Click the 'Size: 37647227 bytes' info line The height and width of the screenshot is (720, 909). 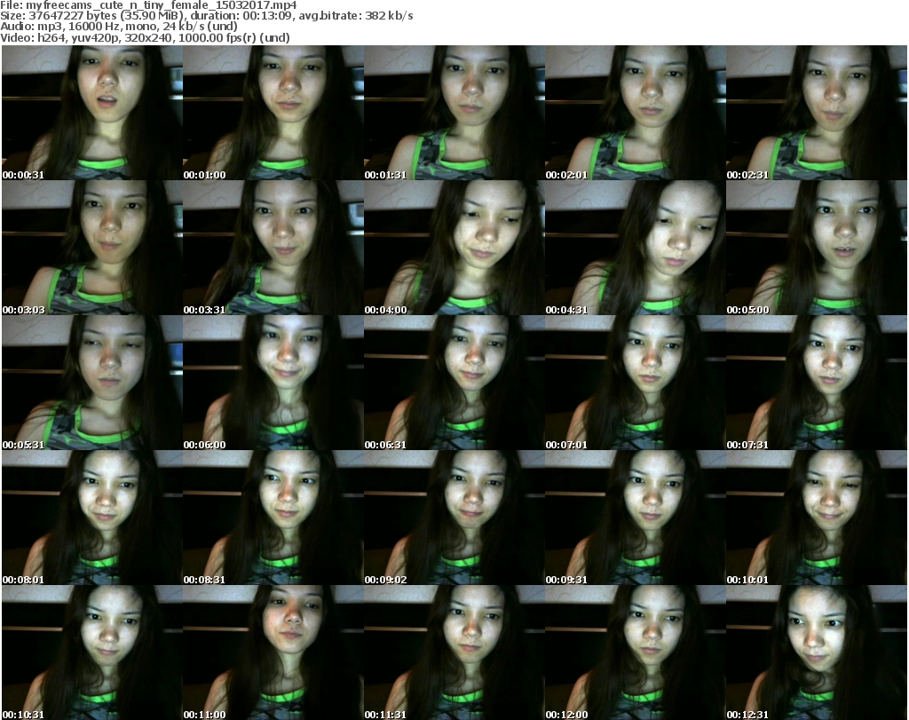tap(206, 16)
